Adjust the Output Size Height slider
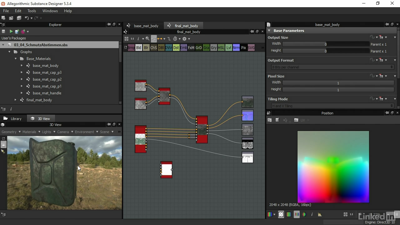The image size is (400, 225). (x=326, y=51)
